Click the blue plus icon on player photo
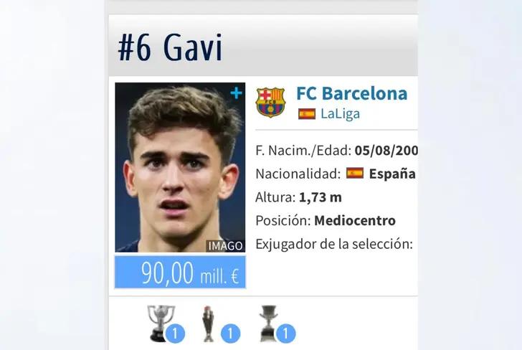522x350 pixels. coord(236,93)
